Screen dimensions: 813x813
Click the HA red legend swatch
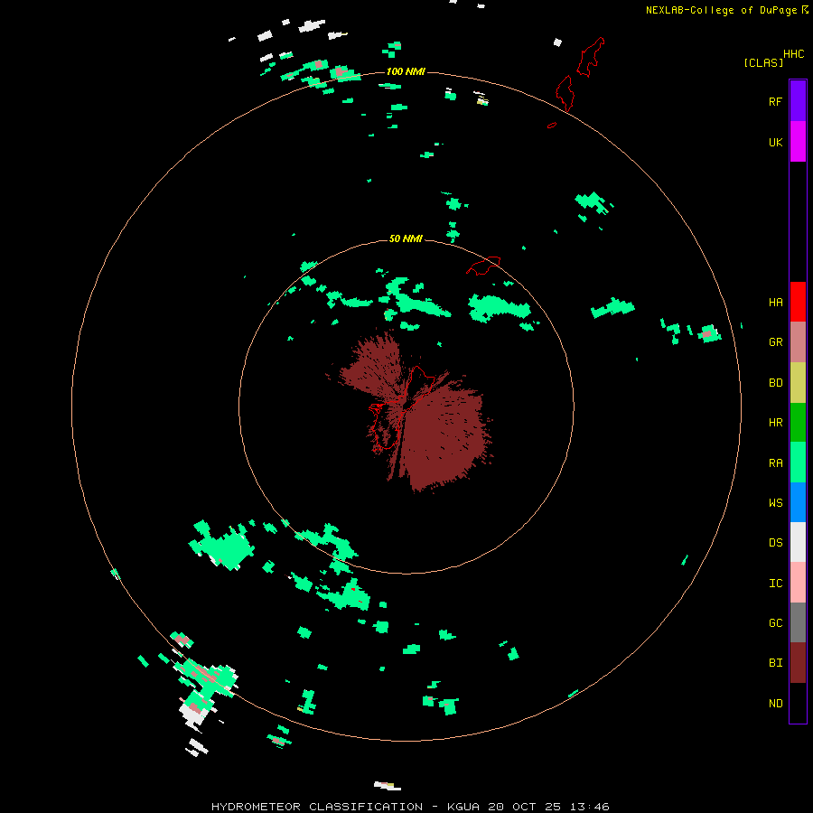coord(798,302)
